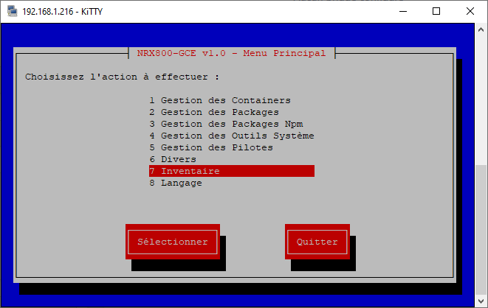Image resolution: width=488 pixels, height=308 pixels.
Task: Minimize the KiTTY window
Action: click(403, 11)
